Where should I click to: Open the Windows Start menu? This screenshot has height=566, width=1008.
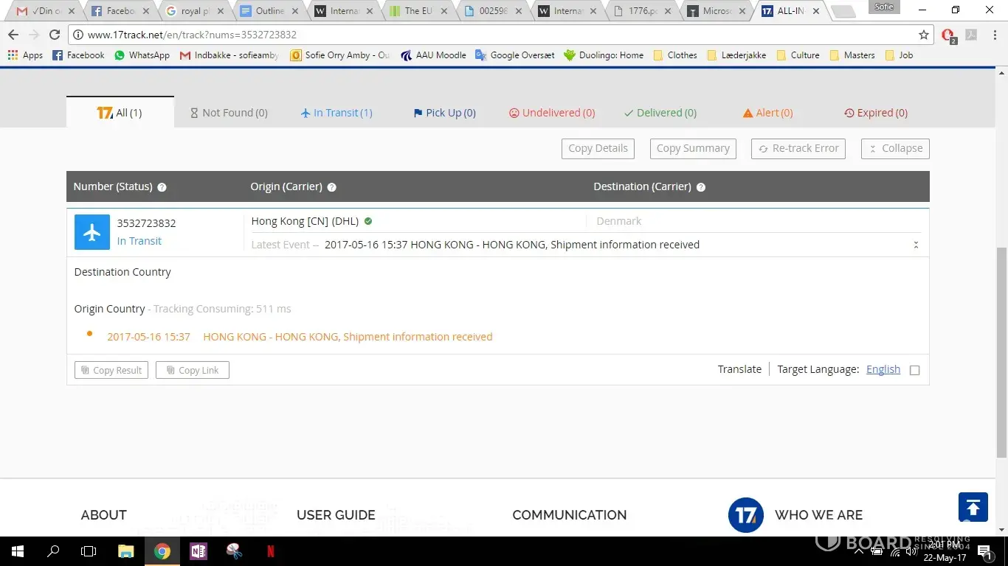click(17, 551)
